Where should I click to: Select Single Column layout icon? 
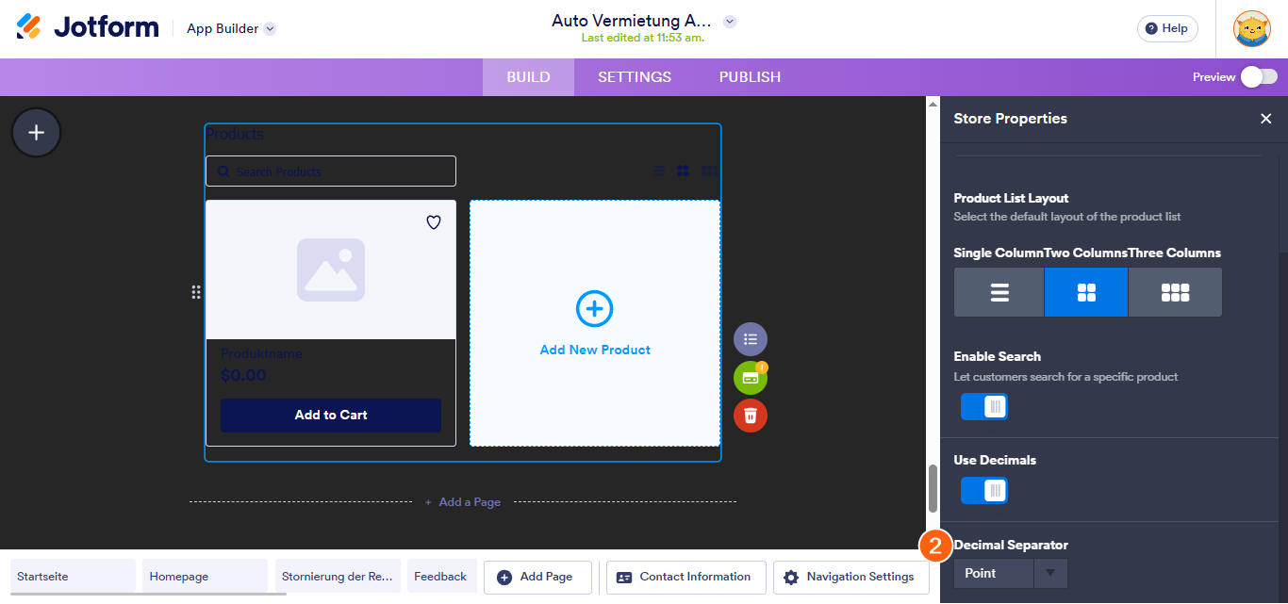(999, 292)
